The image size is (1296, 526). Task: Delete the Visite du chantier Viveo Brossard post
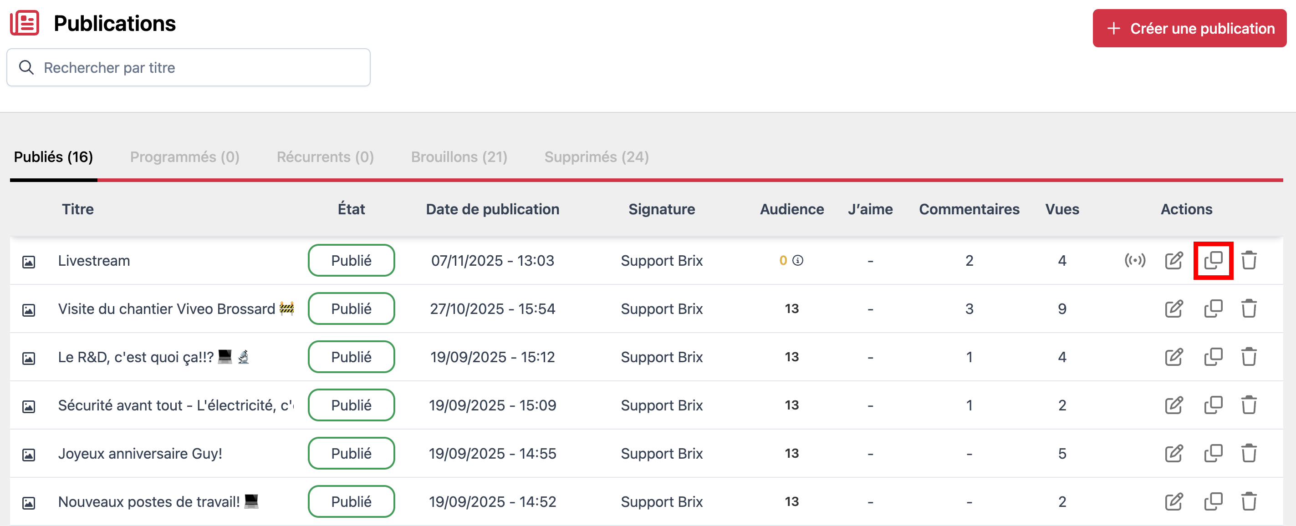1249,309
